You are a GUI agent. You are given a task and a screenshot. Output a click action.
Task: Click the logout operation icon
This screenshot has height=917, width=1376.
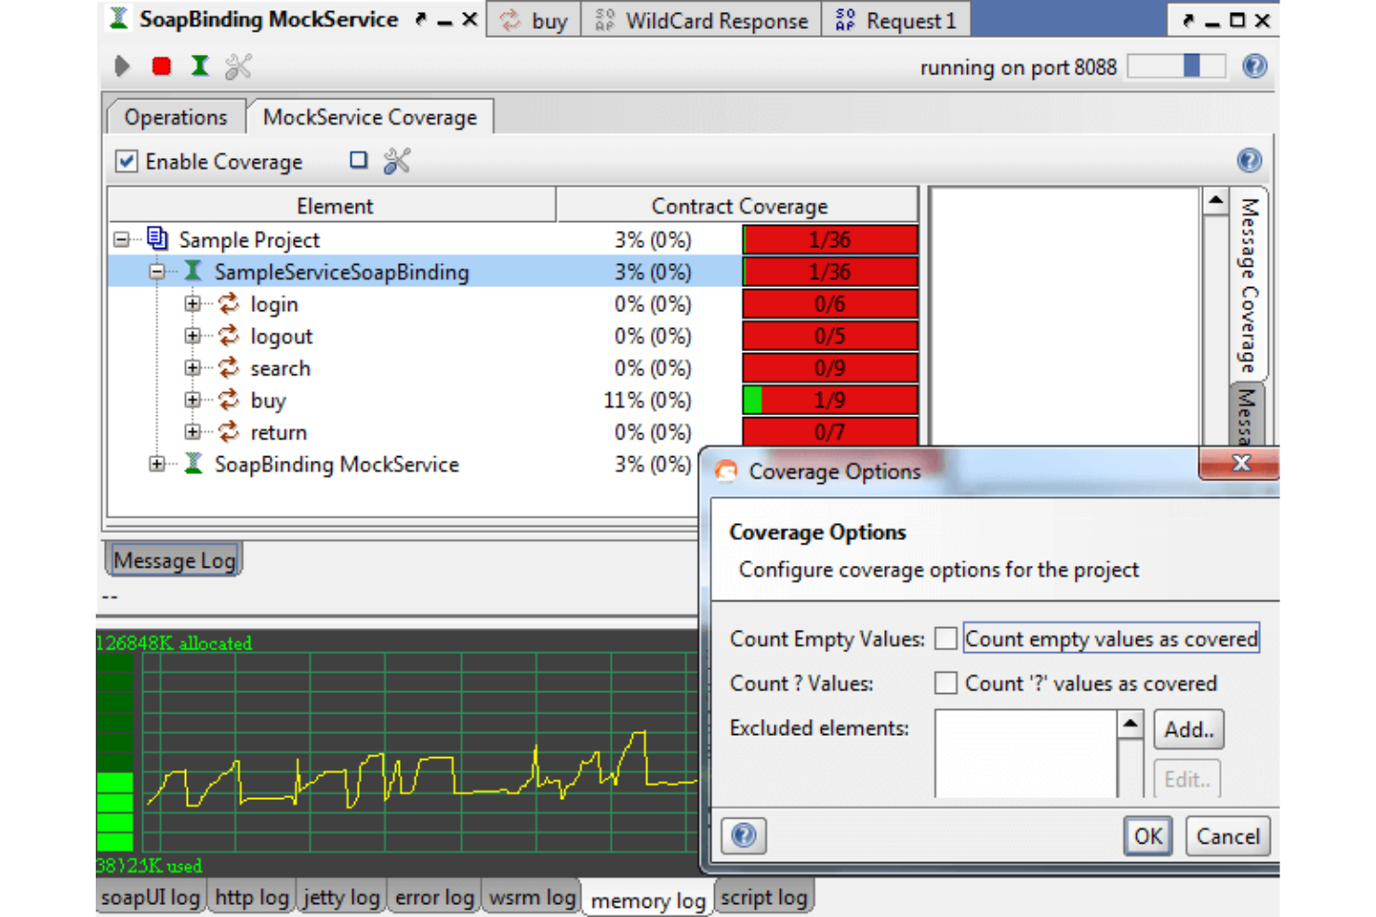(x=229, y=335)
